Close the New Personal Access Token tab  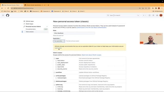point(22,5)
